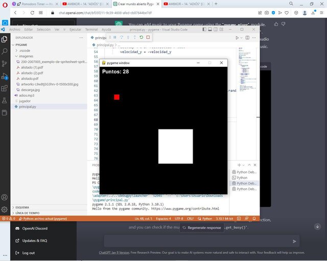Open the Extensions view in VS Code
327x261 pixels.
tap(4, 88)
